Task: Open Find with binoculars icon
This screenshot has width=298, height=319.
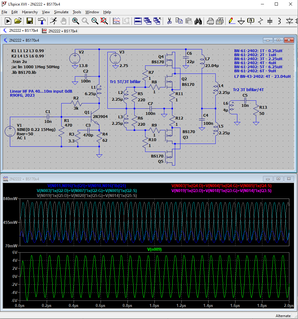Action: pyautogui.click(x=198, y=21)
